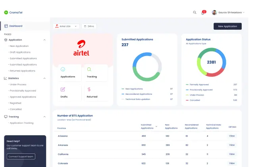Collapse the Tracking section chevron
This screenshot has width=256, height=167.
click(x=44, y=117)
